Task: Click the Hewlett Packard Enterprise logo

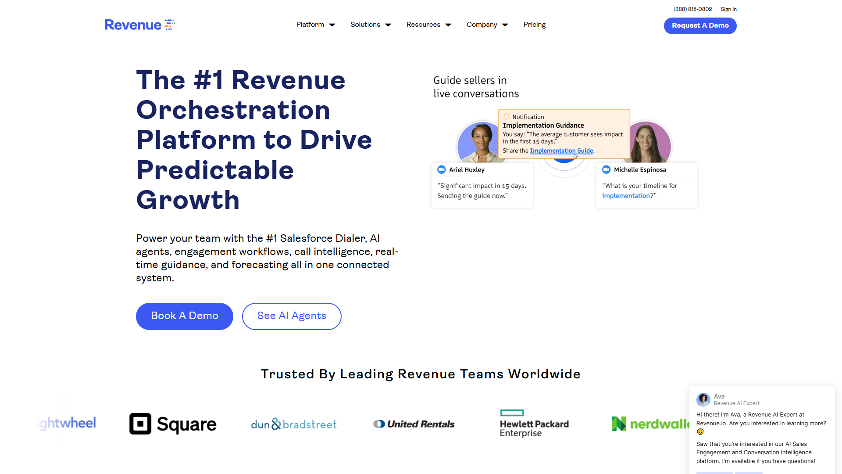Action: click(534, 423)
